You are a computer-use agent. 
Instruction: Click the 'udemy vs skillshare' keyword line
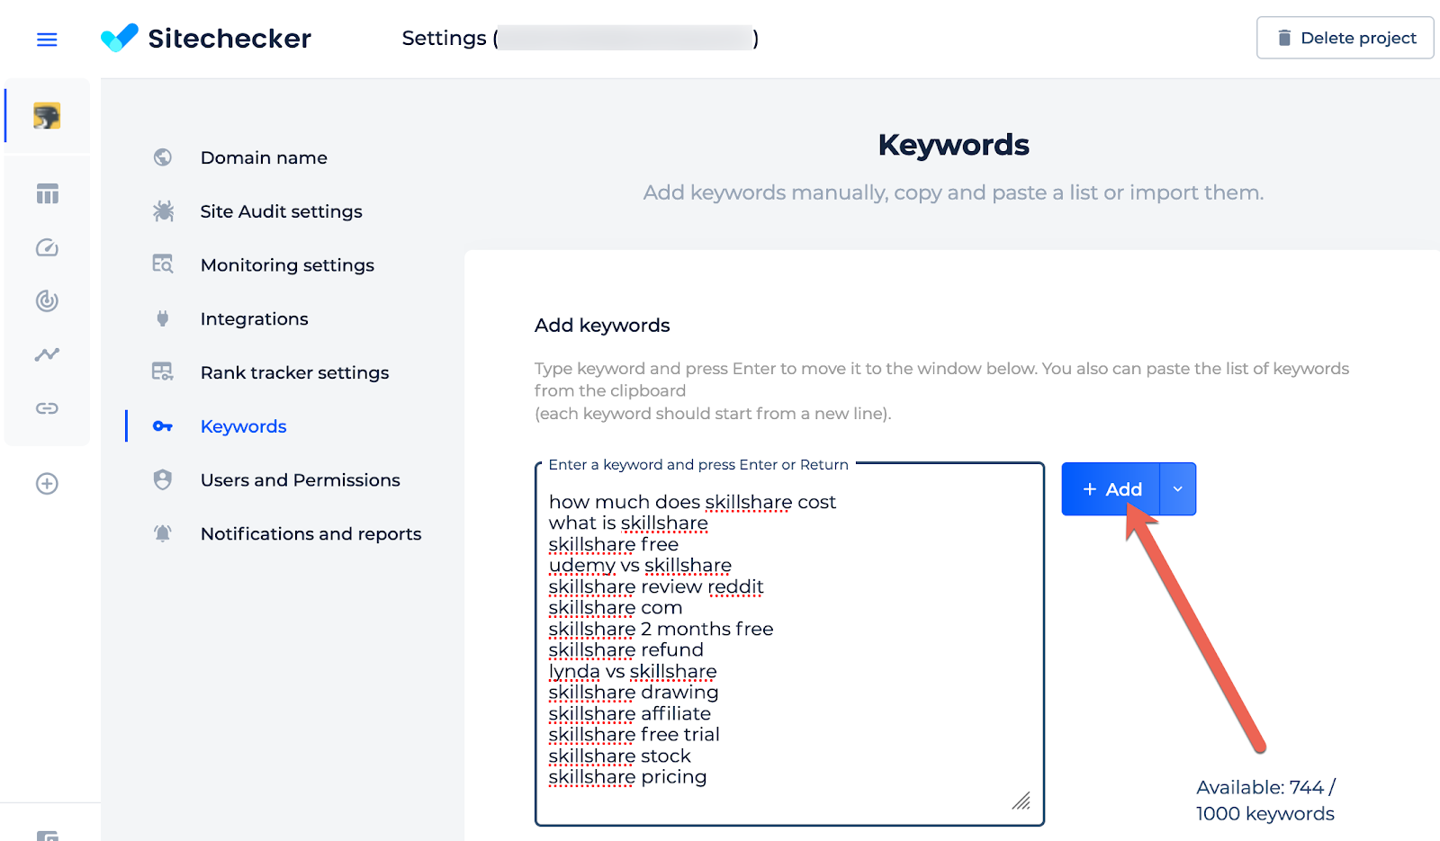640,566
